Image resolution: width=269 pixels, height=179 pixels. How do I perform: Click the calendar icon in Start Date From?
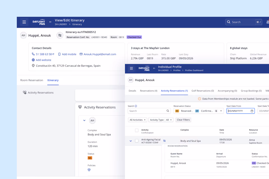point(252,111)
